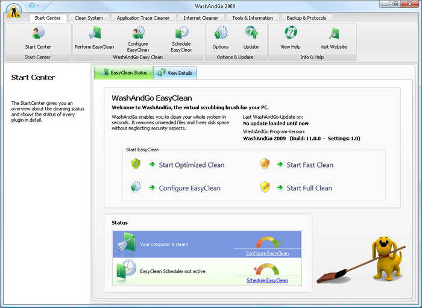The height and width of the screenshot is (308, 422).
Task: Click the 'Welcome to WashAndGo' bold tagline
Action: coord(190,107)
